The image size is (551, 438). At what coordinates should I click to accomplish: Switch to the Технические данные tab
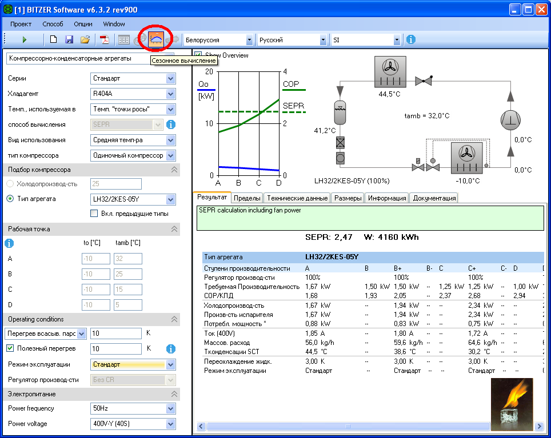(297, 198)
